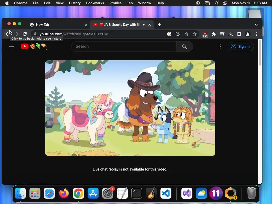Open TextEdit from the Dock
Screen dimensions: 272x204
(x=122, y=193)
